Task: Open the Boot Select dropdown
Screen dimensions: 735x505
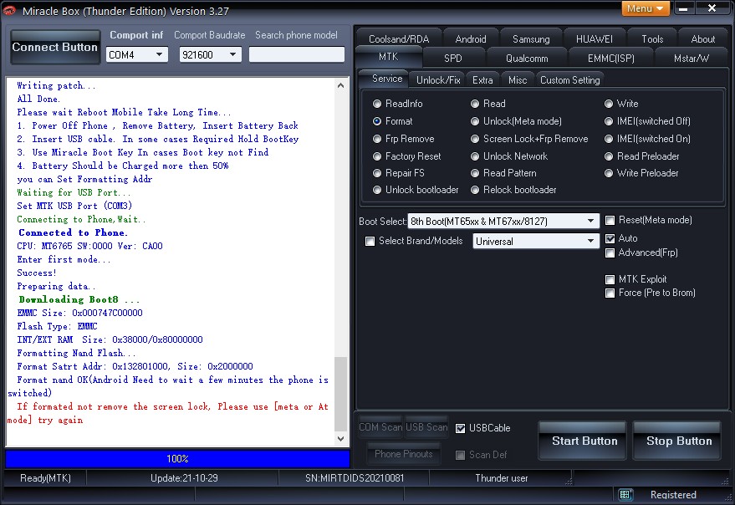Action: (x=503, y=221)
